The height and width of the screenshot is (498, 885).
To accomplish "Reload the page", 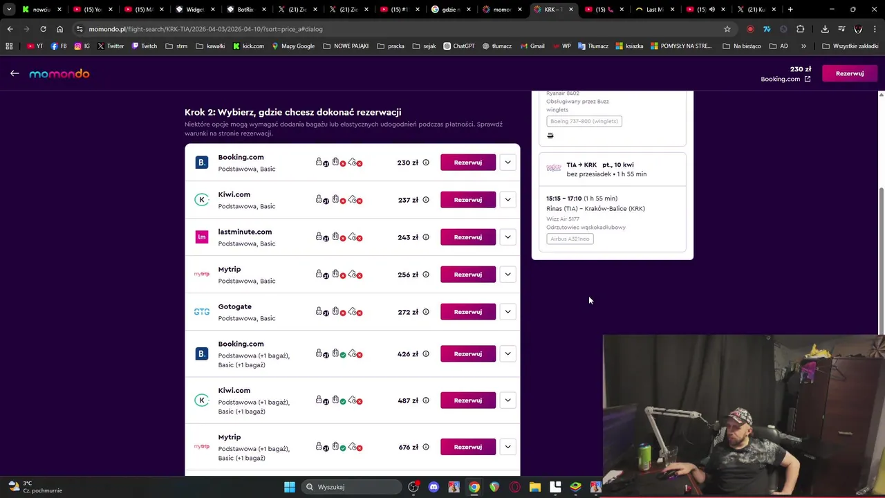I will pos(43,29).
